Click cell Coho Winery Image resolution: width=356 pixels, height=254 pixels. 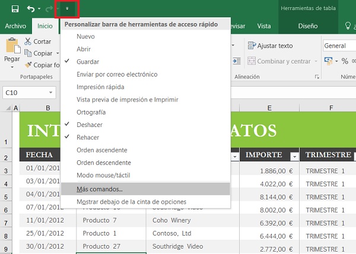tap(192, 220)
